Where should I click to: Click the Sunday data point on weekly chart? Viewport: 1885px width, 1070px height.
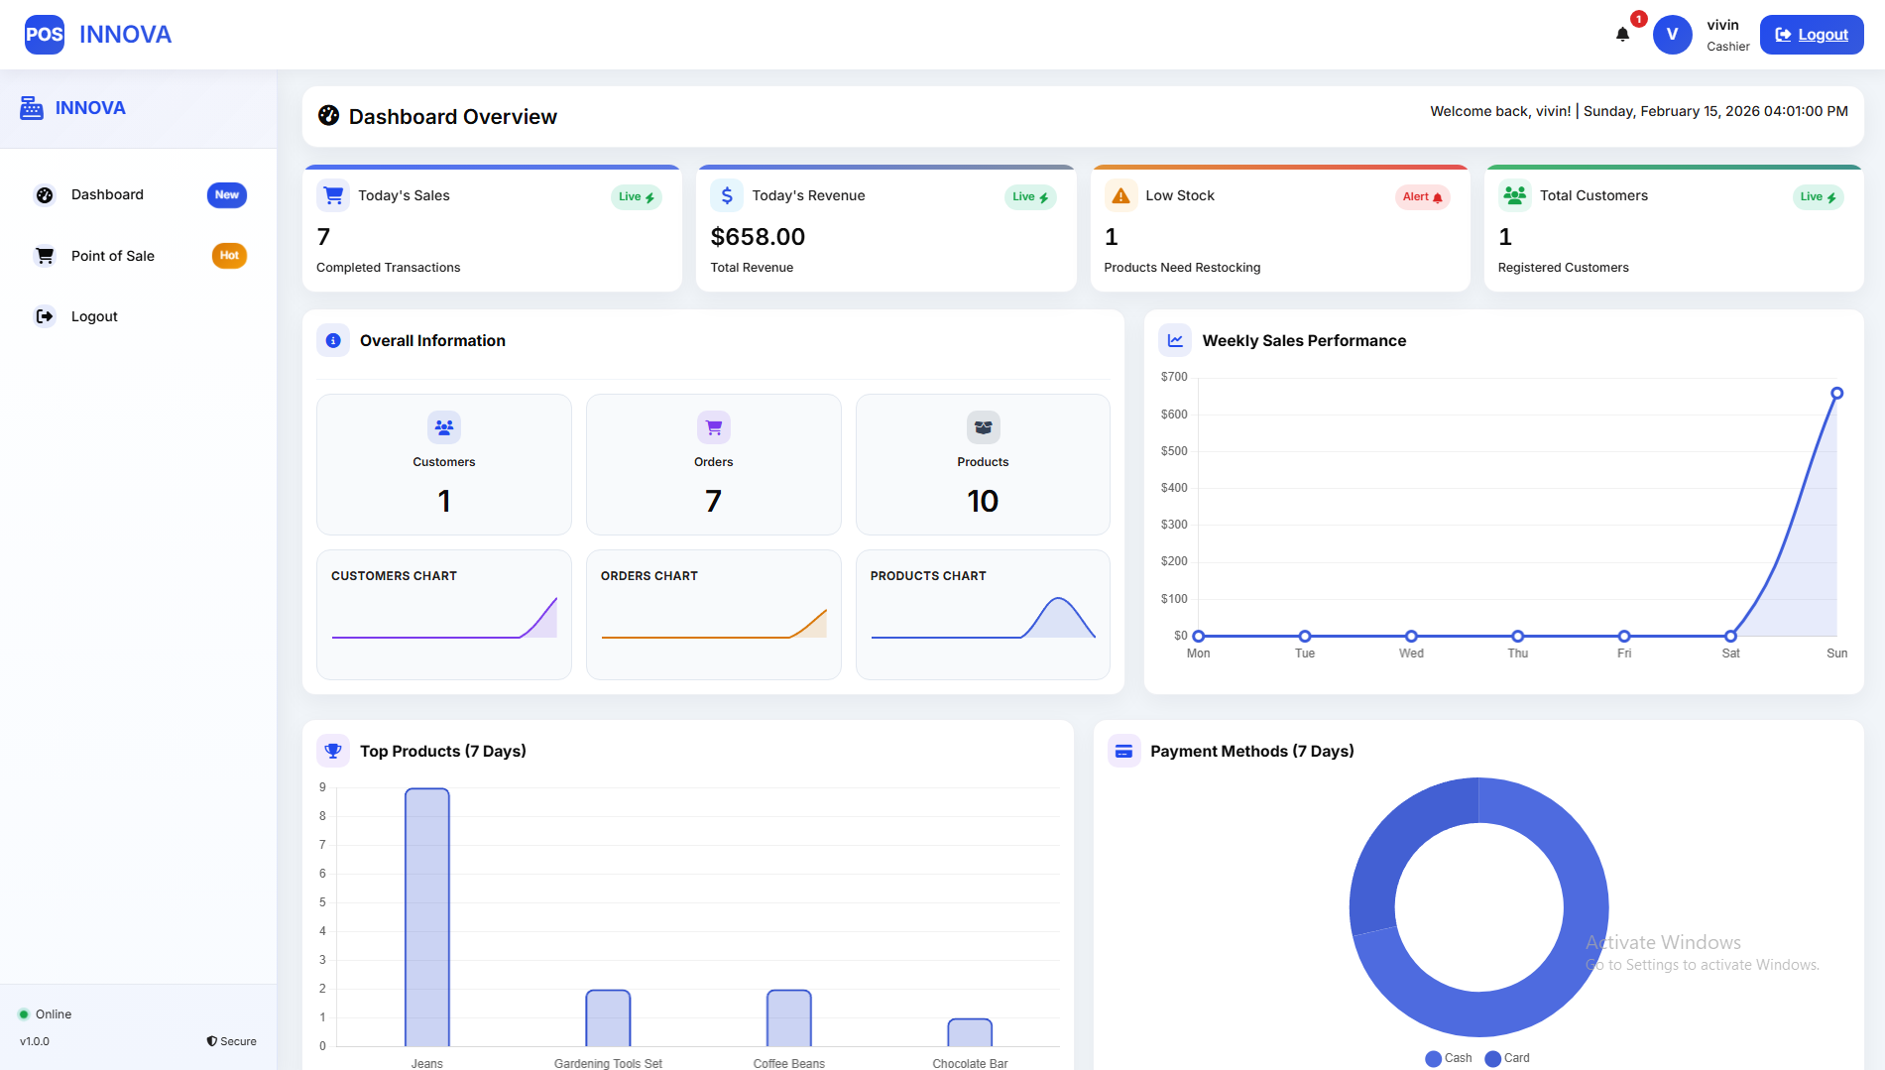(x=1836, y=394)
